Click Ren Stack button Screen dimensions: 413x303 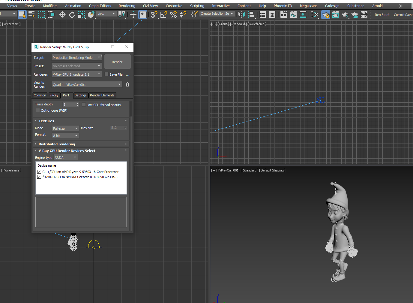point(382,15)
